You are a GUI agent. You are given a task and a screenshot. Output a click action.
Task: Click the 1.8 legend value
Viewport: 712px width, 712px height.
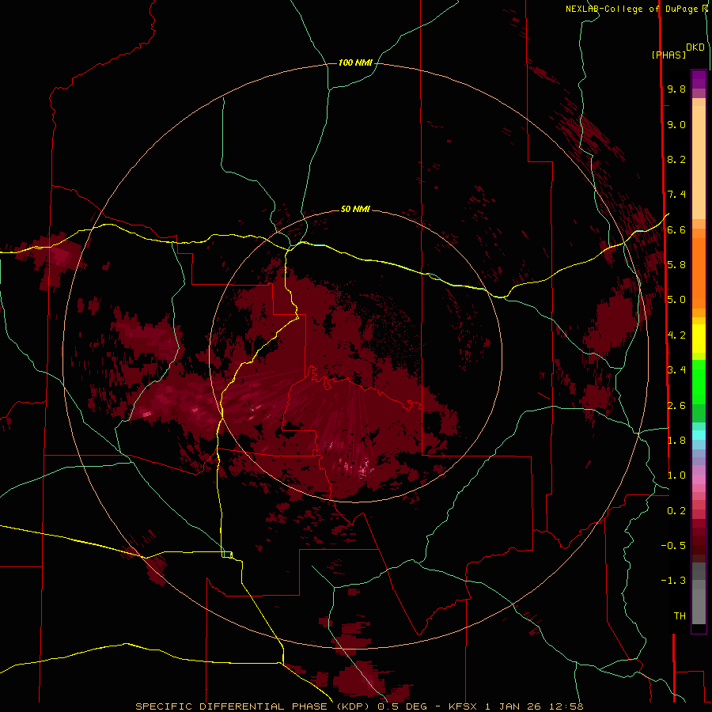(676, 441)
